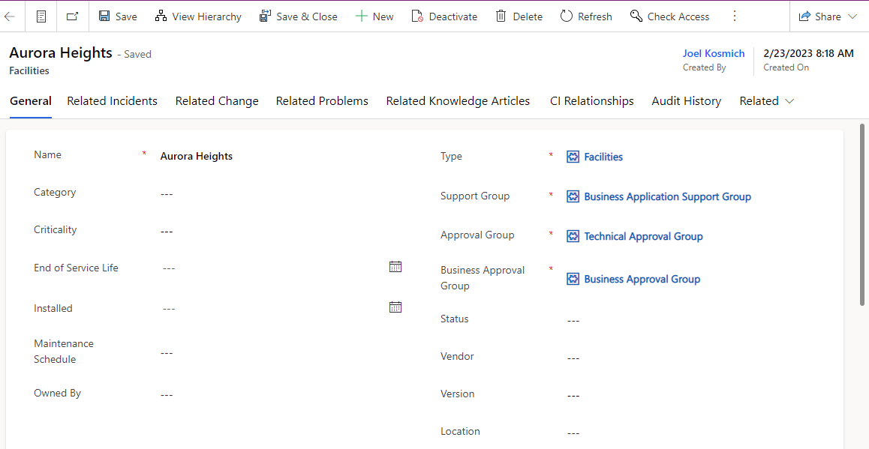
Task: Open the Share dropdown menu
Action: point(828,16)
